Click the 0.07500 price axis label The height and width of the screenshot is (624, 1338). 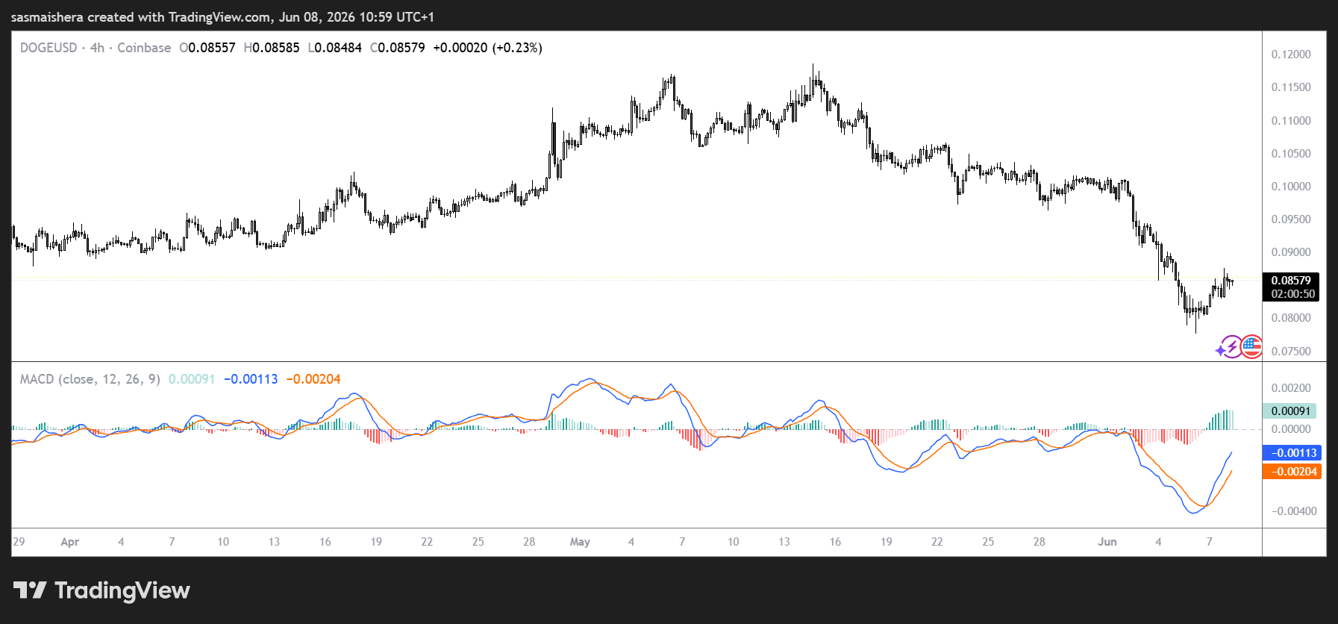pos(1291,352)
